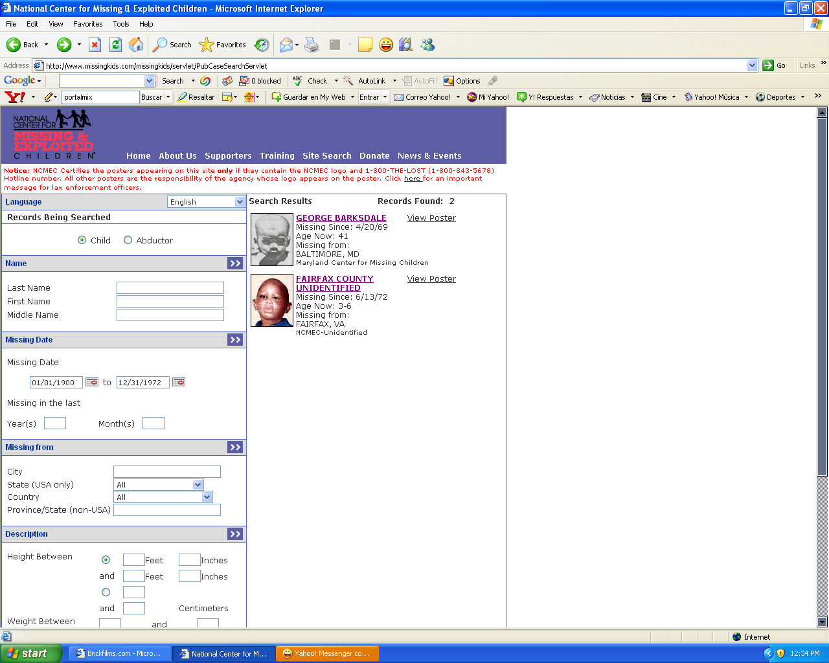Image resolution: width=829 pixels, height=663 pixels.
Task: Expand the Name section arrows
Action: pos(235,264)
